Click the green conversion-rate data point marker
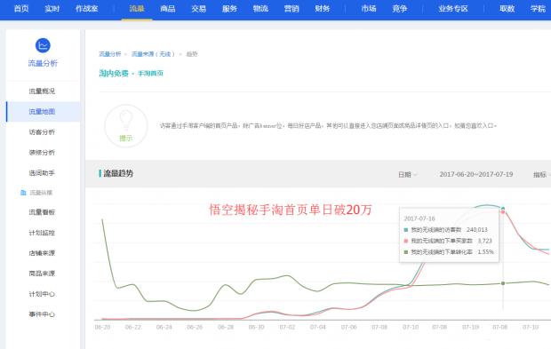This screenshot has height=349, width=551. [503, 283]
